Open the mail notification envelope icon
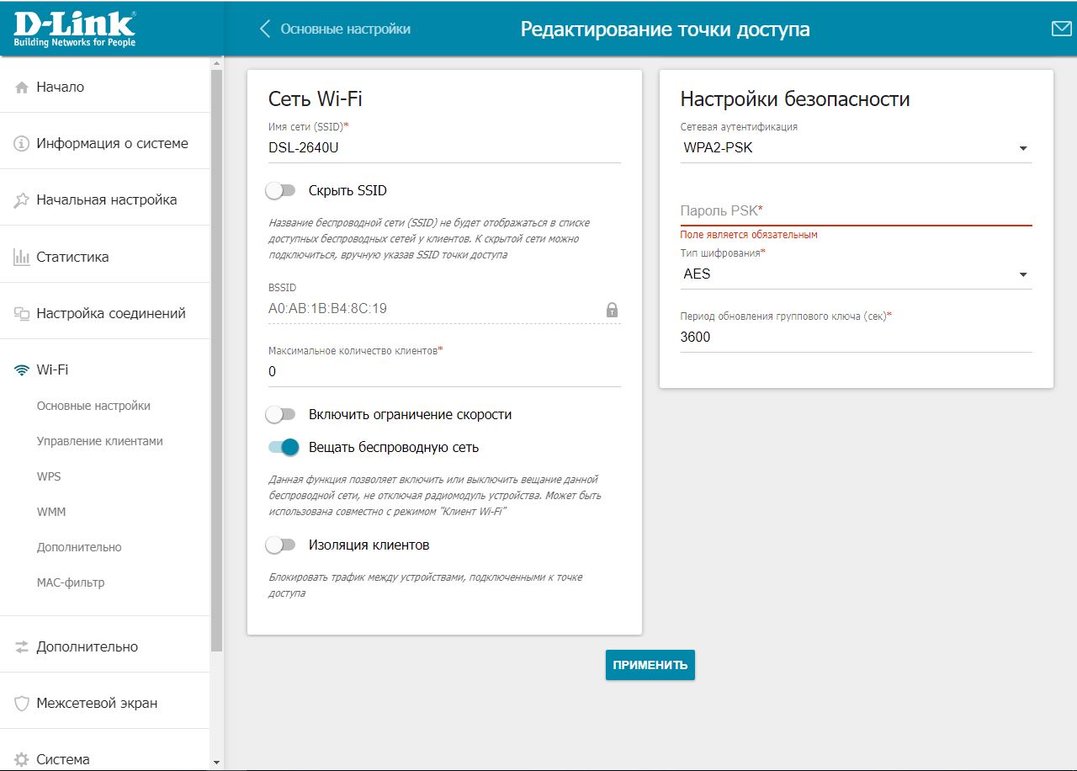The image size is (1077, 771). pyautogui.click(x=1061, y=29)
